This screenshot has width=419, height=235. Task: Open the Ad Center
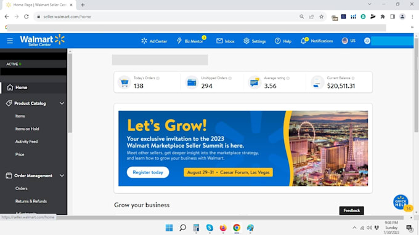154,41
